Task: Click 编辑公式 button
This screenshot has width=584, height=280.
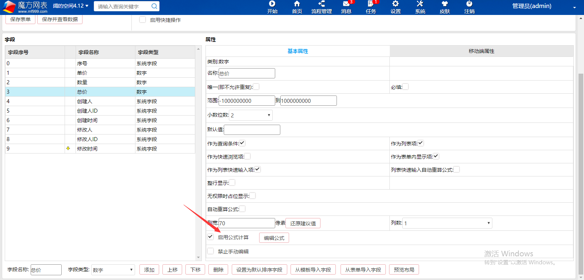Action: (x=274, y=238)
